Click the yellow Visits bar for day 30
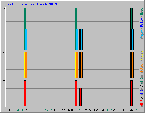Viewport: 145px width, 113px height. (x=131, y=65)
